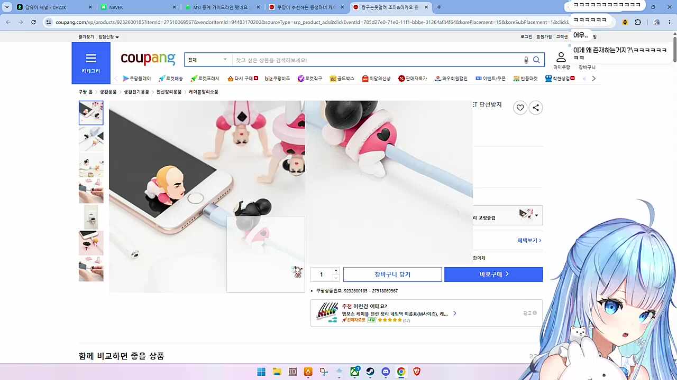Click the Coupang logo

click(148, 59)
